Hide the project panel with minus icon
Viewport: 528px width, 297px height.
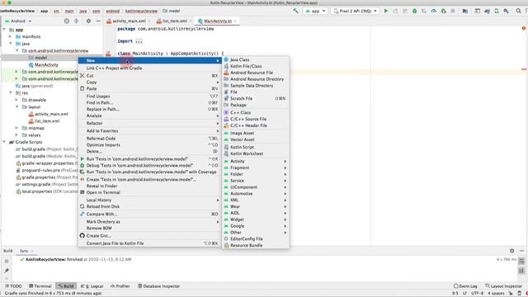pos(98,21)
